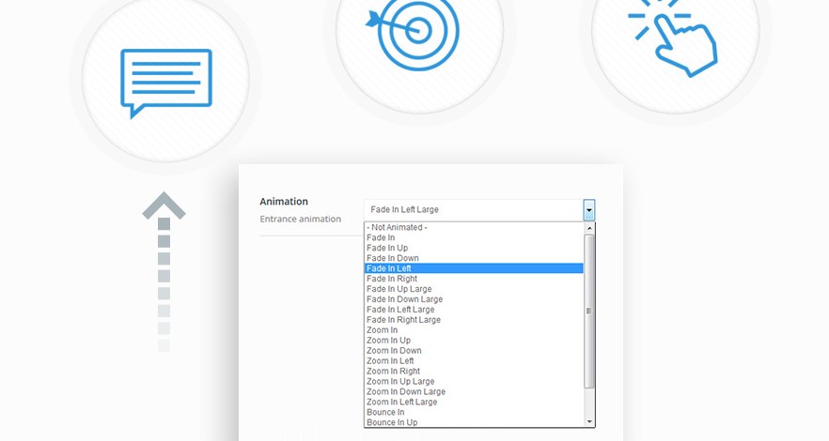Choose 'Fade In Down Large' from list

tap(474, 299)
